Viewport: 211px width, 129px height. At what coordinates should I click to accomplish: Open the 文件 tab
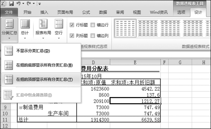(x=9, y=12)
